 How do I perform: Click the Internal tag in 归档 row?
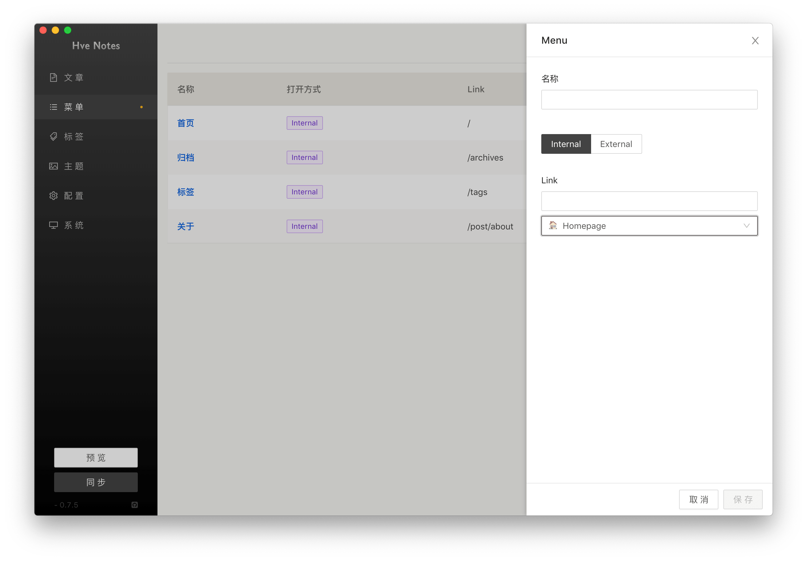304,157
